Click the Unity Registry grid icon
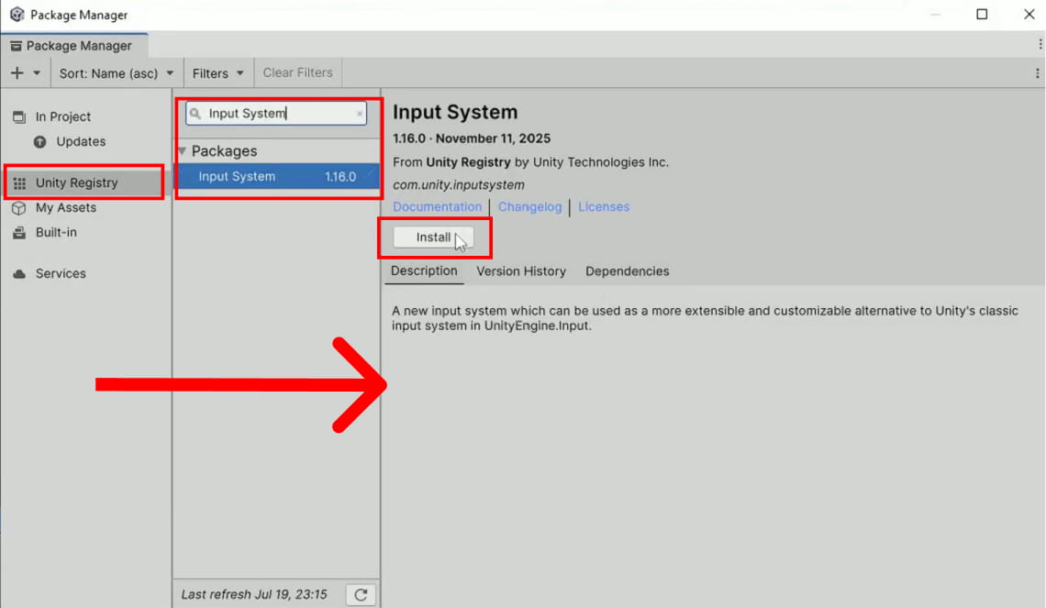 click(x=19, y=183)
